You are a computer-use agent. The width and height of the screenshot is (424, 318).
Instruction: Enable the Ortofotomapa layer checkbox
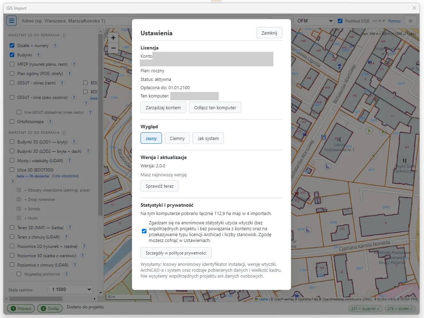tap(12, 122)
